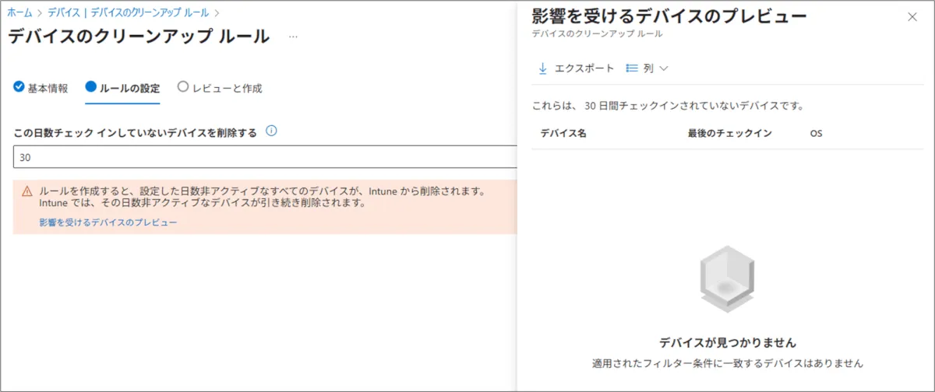Switch to レビューと作成 step tab
The image size is (935, 392).
coord(220,88)
